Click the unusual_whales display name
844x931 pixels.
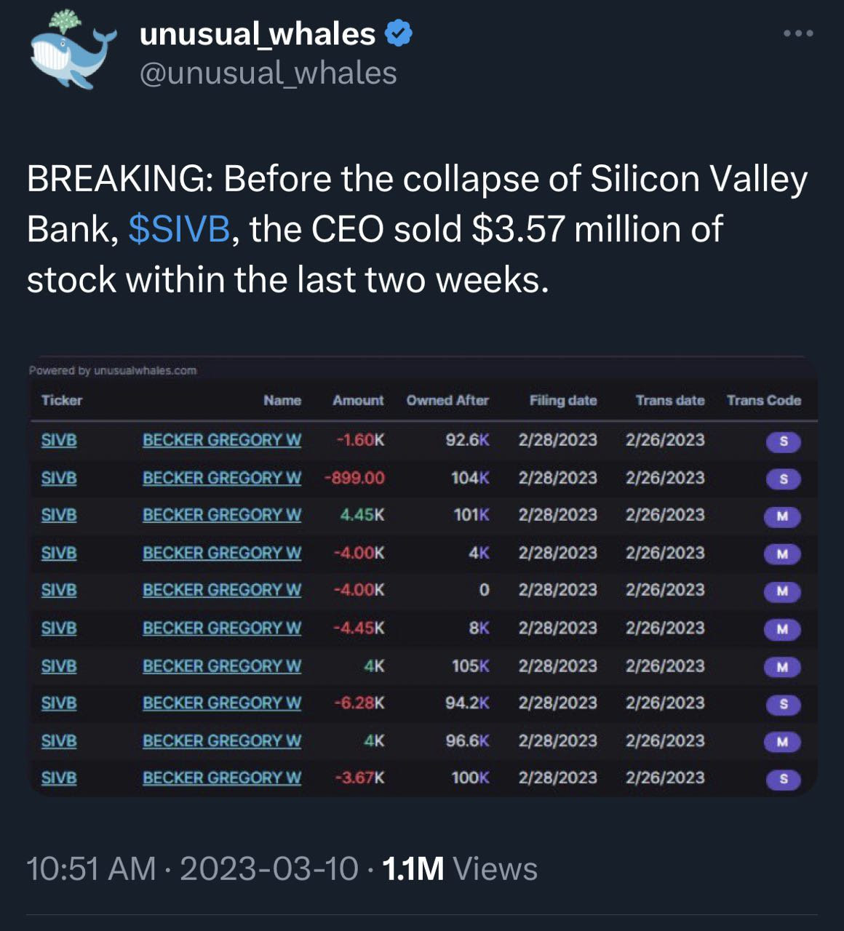point(258,33)
